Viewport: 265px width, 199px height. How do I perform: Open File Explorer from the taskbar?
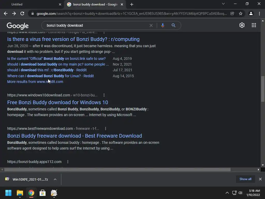click(x=20, y=193)
